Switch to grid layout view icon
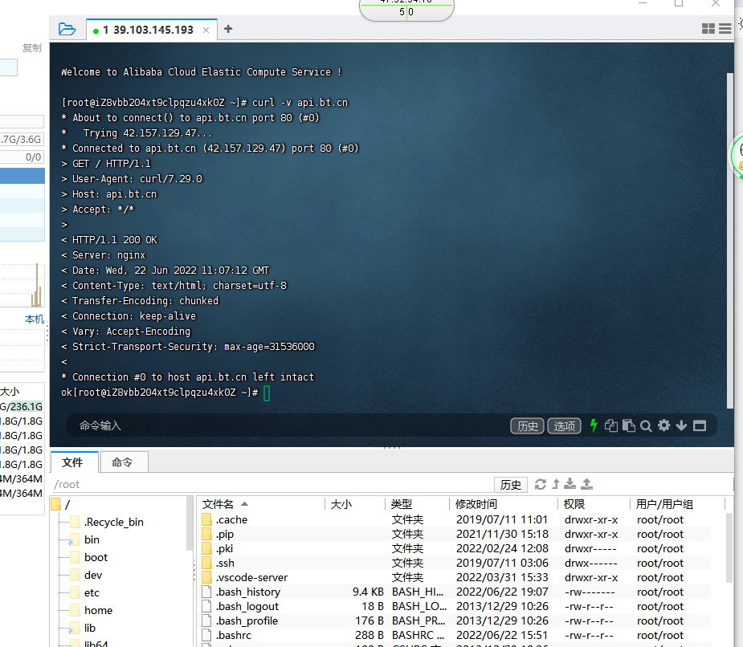The width and height of the screenshot is (743, 647). (x=708, y=29)
